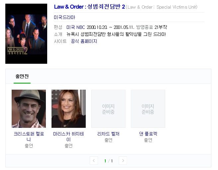
Task: Go to previous cast page arrow
Action: click(94, 161)
